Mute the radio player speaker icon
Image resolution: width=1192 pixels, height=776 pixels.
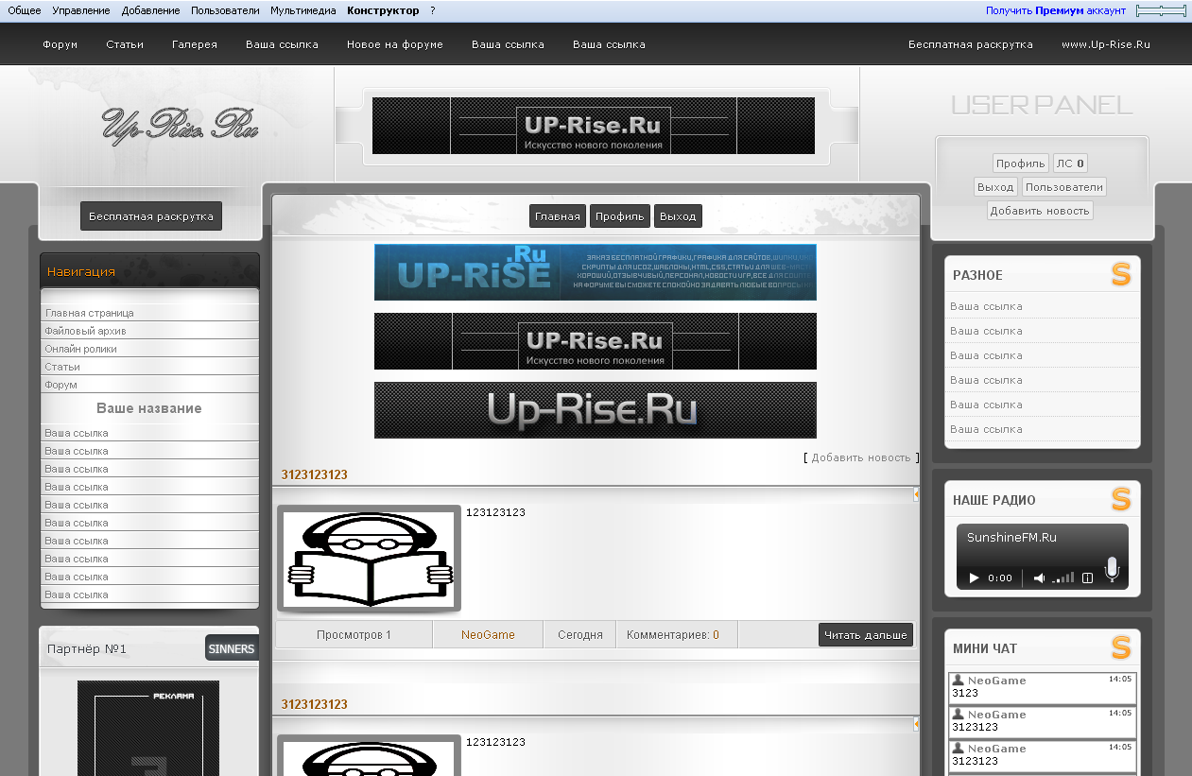click(x=1039, y=578)
